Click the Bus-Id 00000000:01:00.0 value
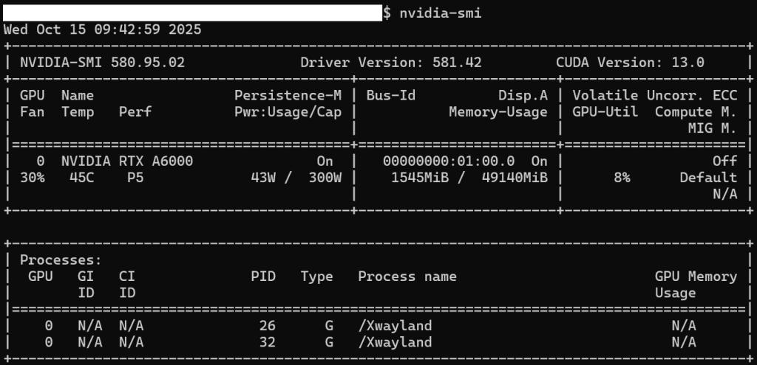 tap(449, 161)
